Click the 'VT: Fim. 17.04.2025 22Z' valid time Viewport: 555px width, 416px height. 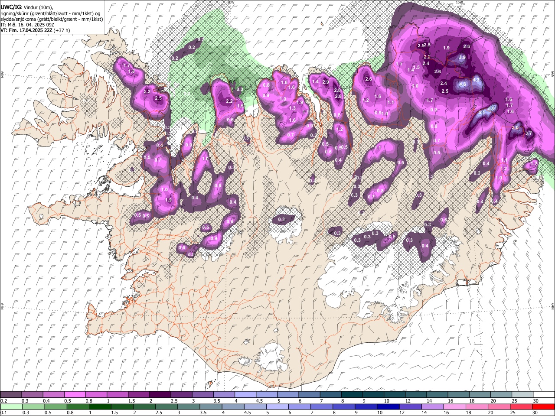coord(26,30)
